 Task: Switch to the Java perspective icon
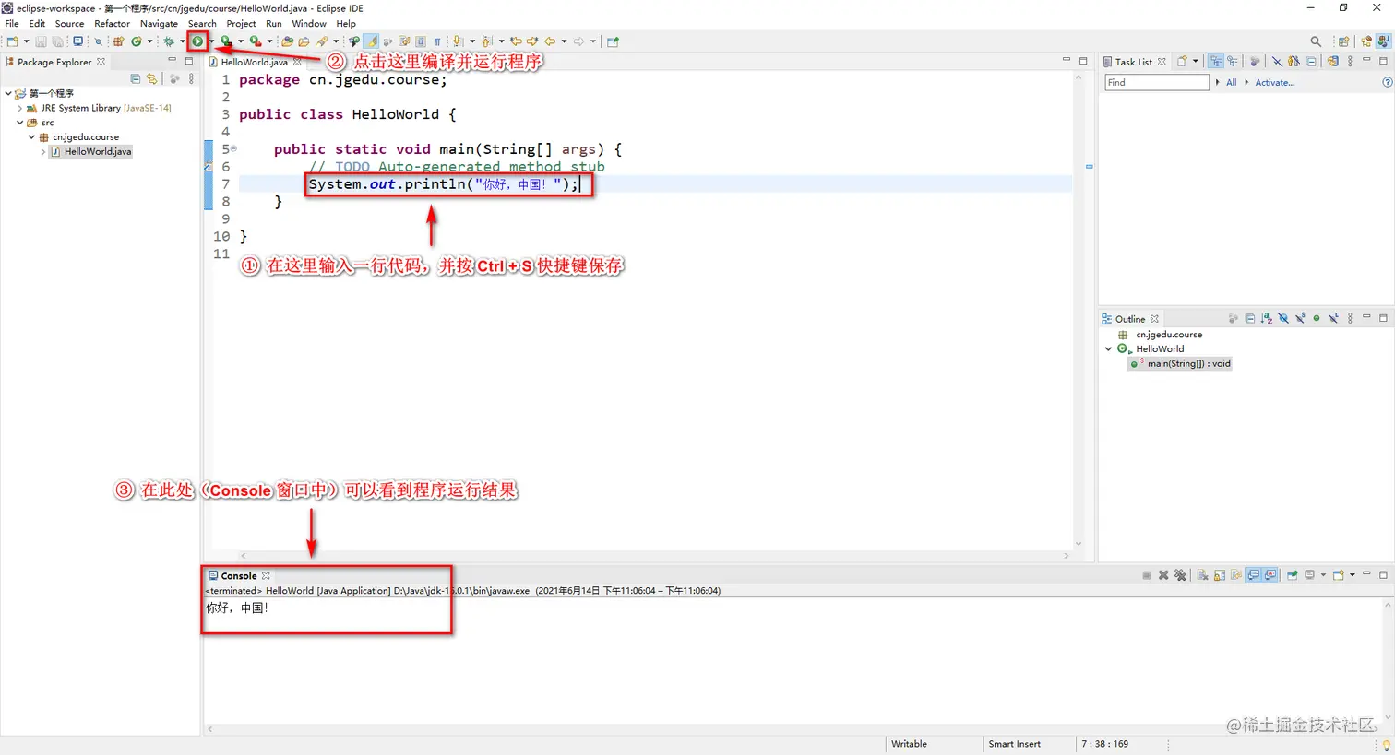click(x=1383, y=41)
